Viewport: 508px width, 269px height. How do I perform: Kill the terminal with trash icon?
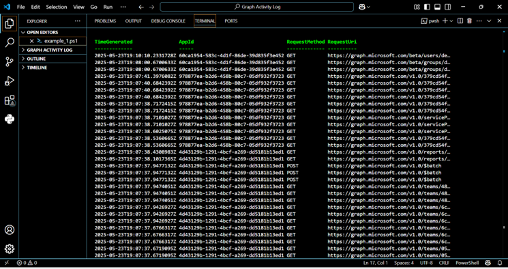point(469,20)
